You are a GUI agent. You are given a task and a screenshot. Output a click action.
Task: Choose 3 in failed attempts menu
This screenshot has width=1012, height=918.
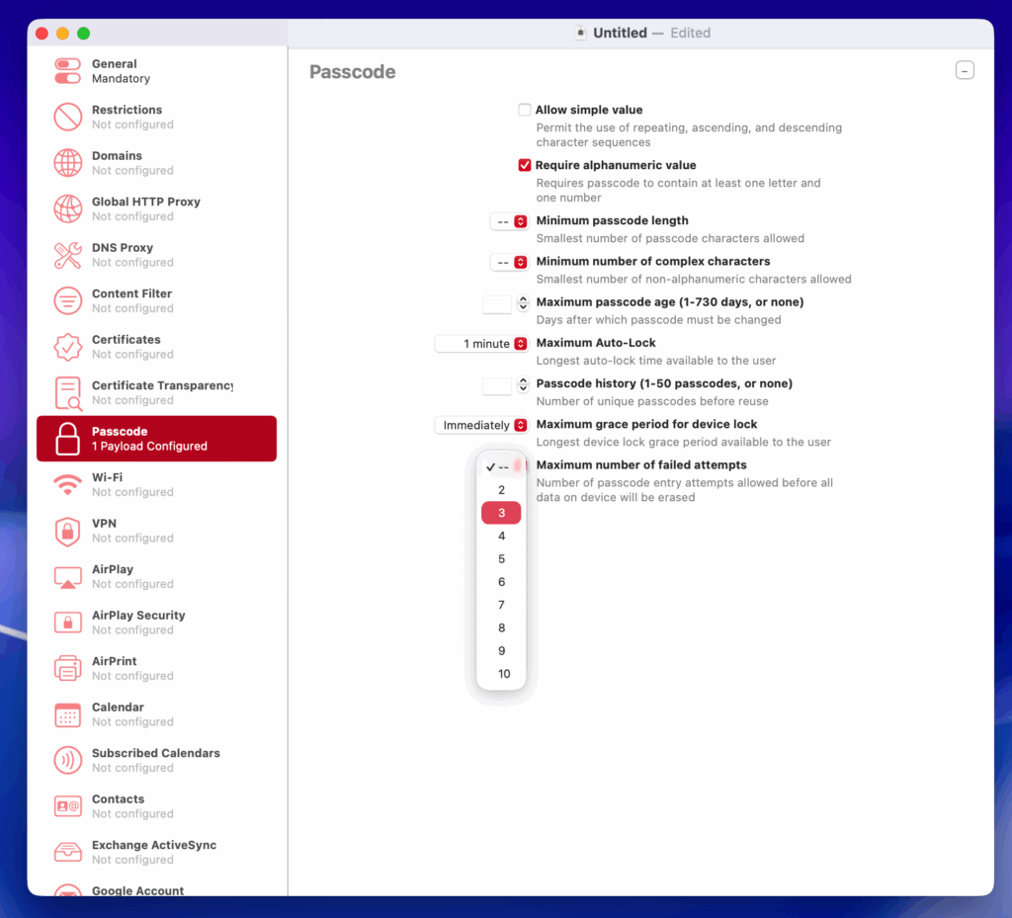click(x=501, y=513)
